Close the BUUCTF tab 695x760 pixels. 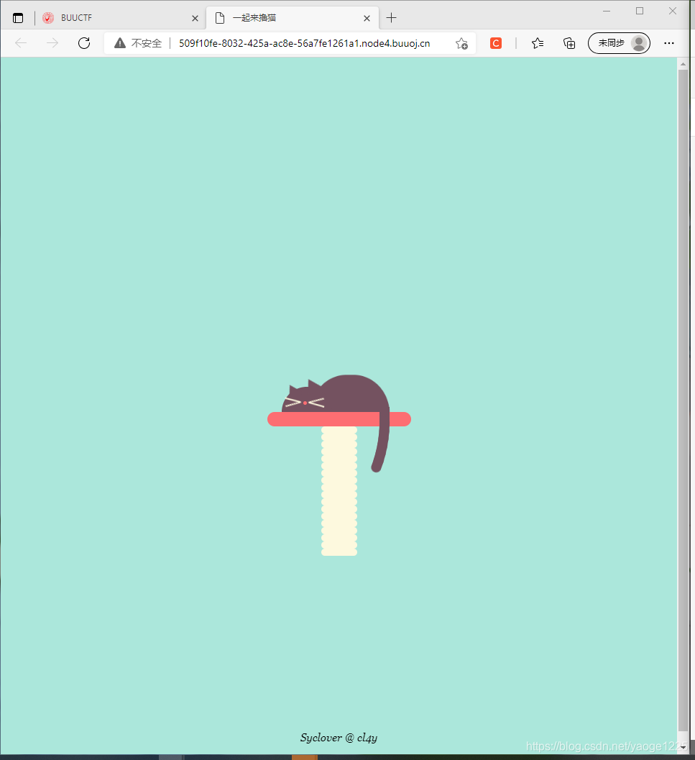click(x=195, y=19)
